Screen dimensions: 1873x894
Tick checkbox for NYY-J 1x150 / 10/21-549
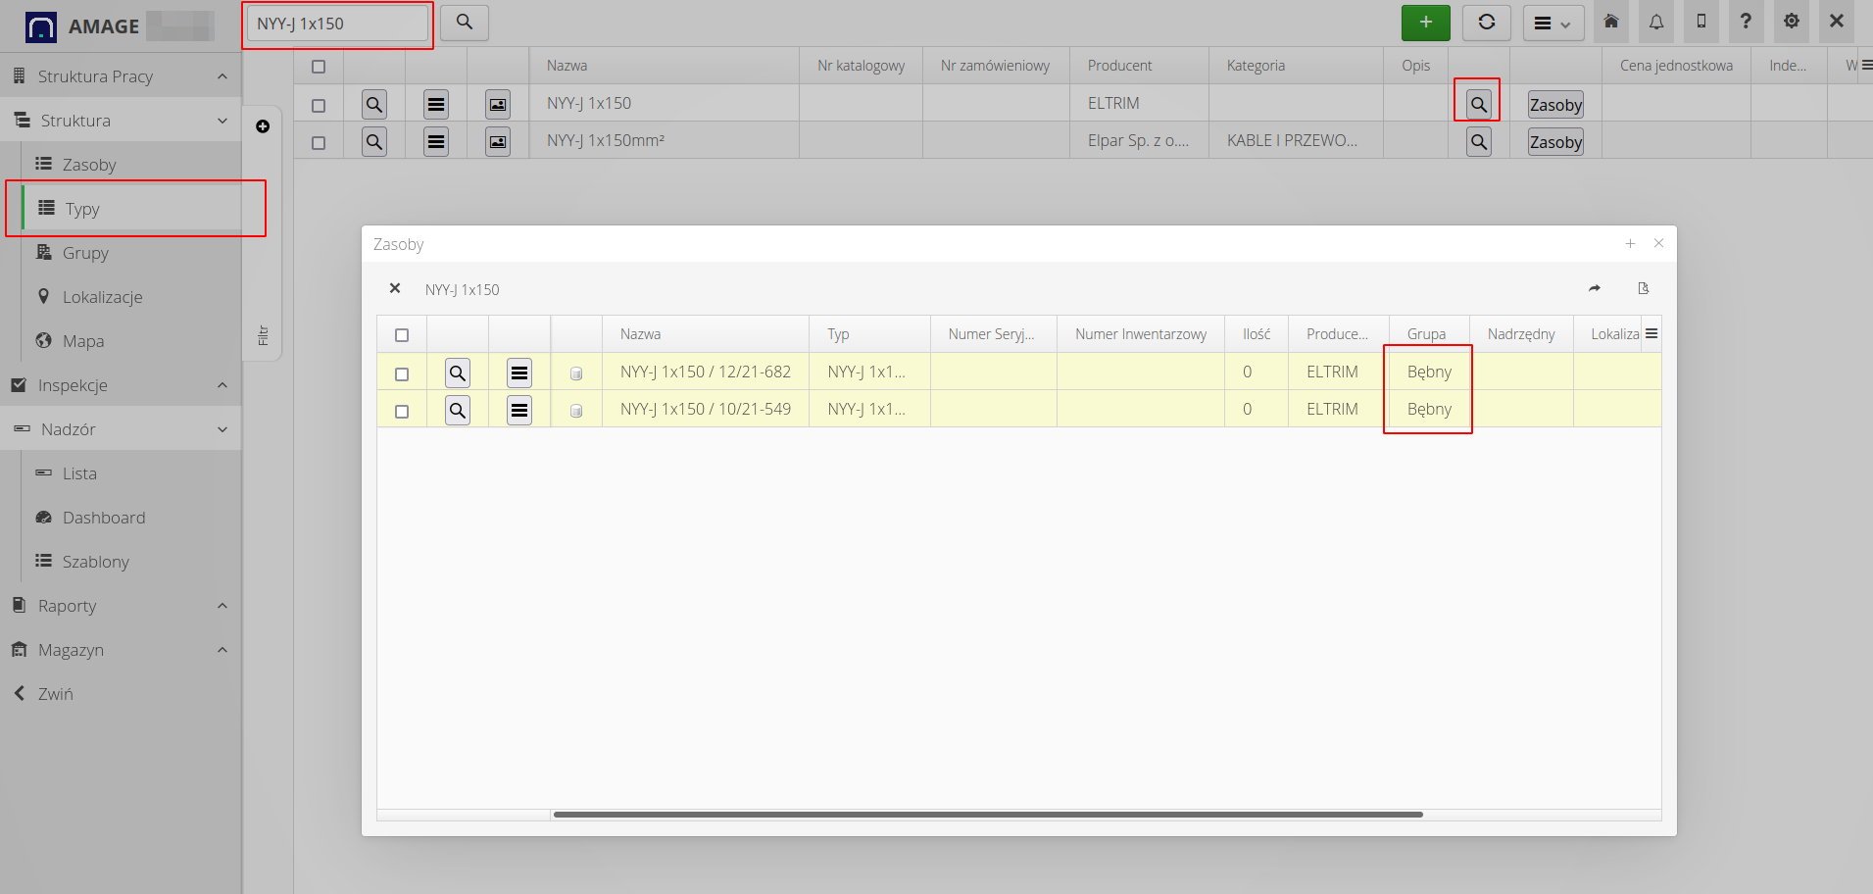click(402, 411)
